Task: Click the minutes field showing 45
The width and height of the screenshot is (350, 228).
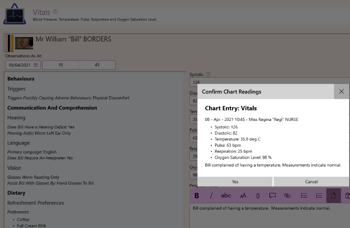Action: tap(97, 65)
